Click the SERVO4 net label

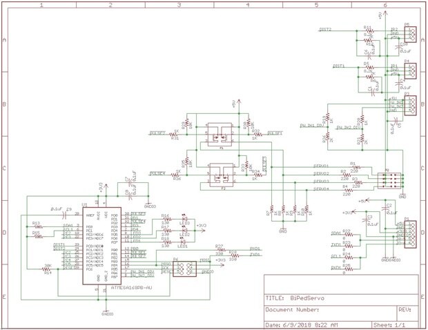click(x=321, y=188)
